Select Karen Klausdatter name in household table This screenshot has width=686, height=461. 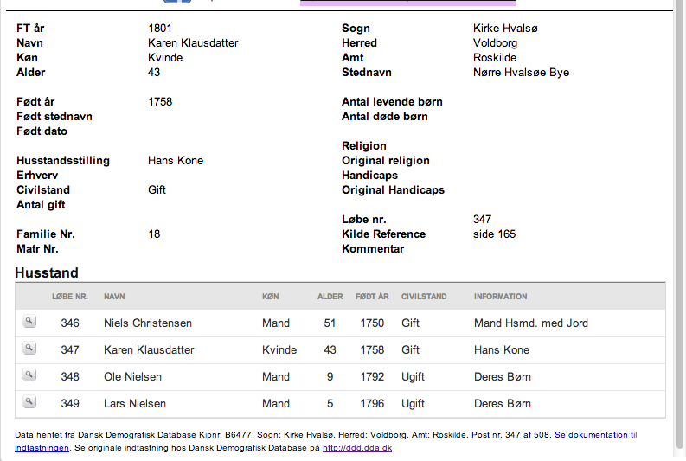(x=149, y=350)
